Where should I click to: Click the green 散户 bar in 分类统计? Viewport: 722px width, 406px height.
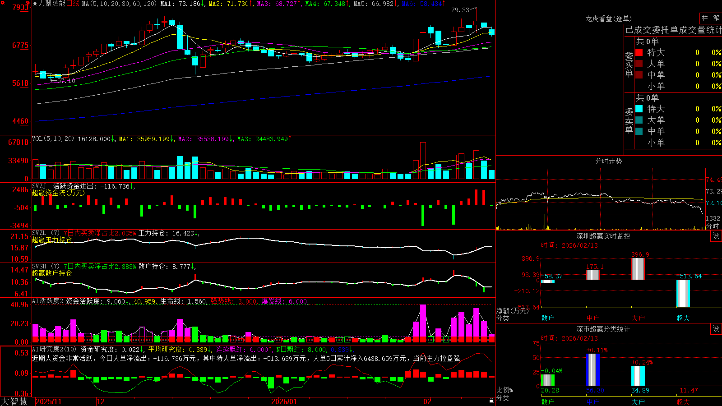click(548, 380)
